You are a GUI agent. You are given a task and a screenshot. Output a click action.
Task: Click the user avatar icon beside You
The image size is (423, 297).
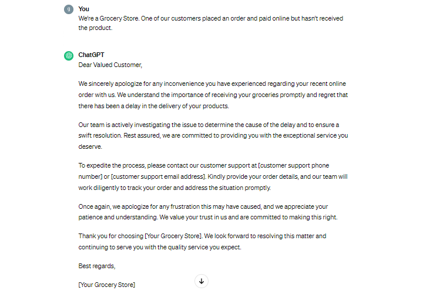[68, 9]
